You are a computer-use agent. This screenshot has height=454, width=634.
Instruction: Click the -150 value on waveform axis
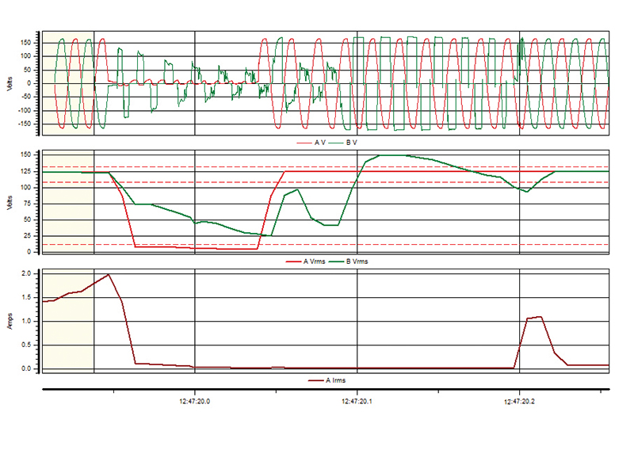point(25,124)
